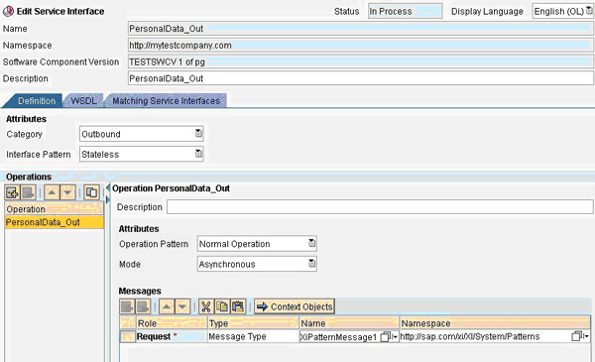Viewport: 595px width, 362px height.
Task: Click the operation Description input field
Action: (x=380, y=207)
